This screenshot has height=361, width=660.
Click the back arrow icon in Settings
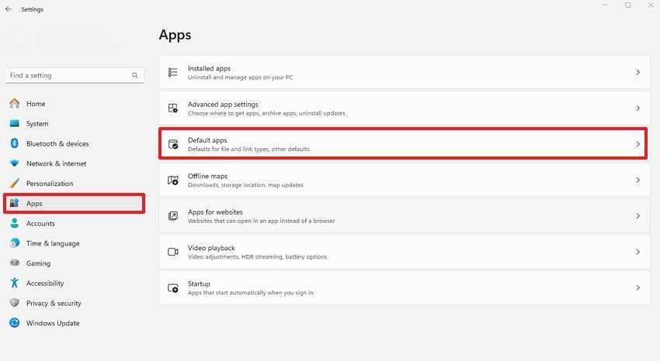(x=9, y=9)
